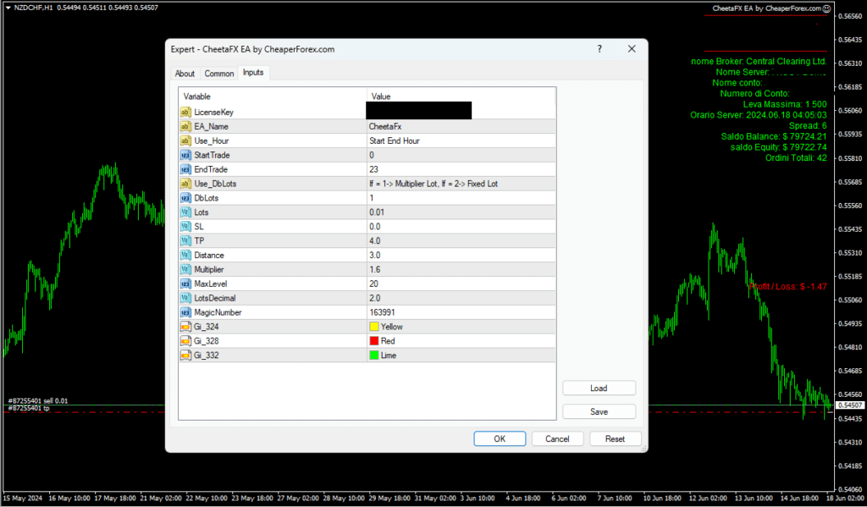Click the blacked-out LicenseKey value field
Screen dimensions: 867x507
coord(418,110)
